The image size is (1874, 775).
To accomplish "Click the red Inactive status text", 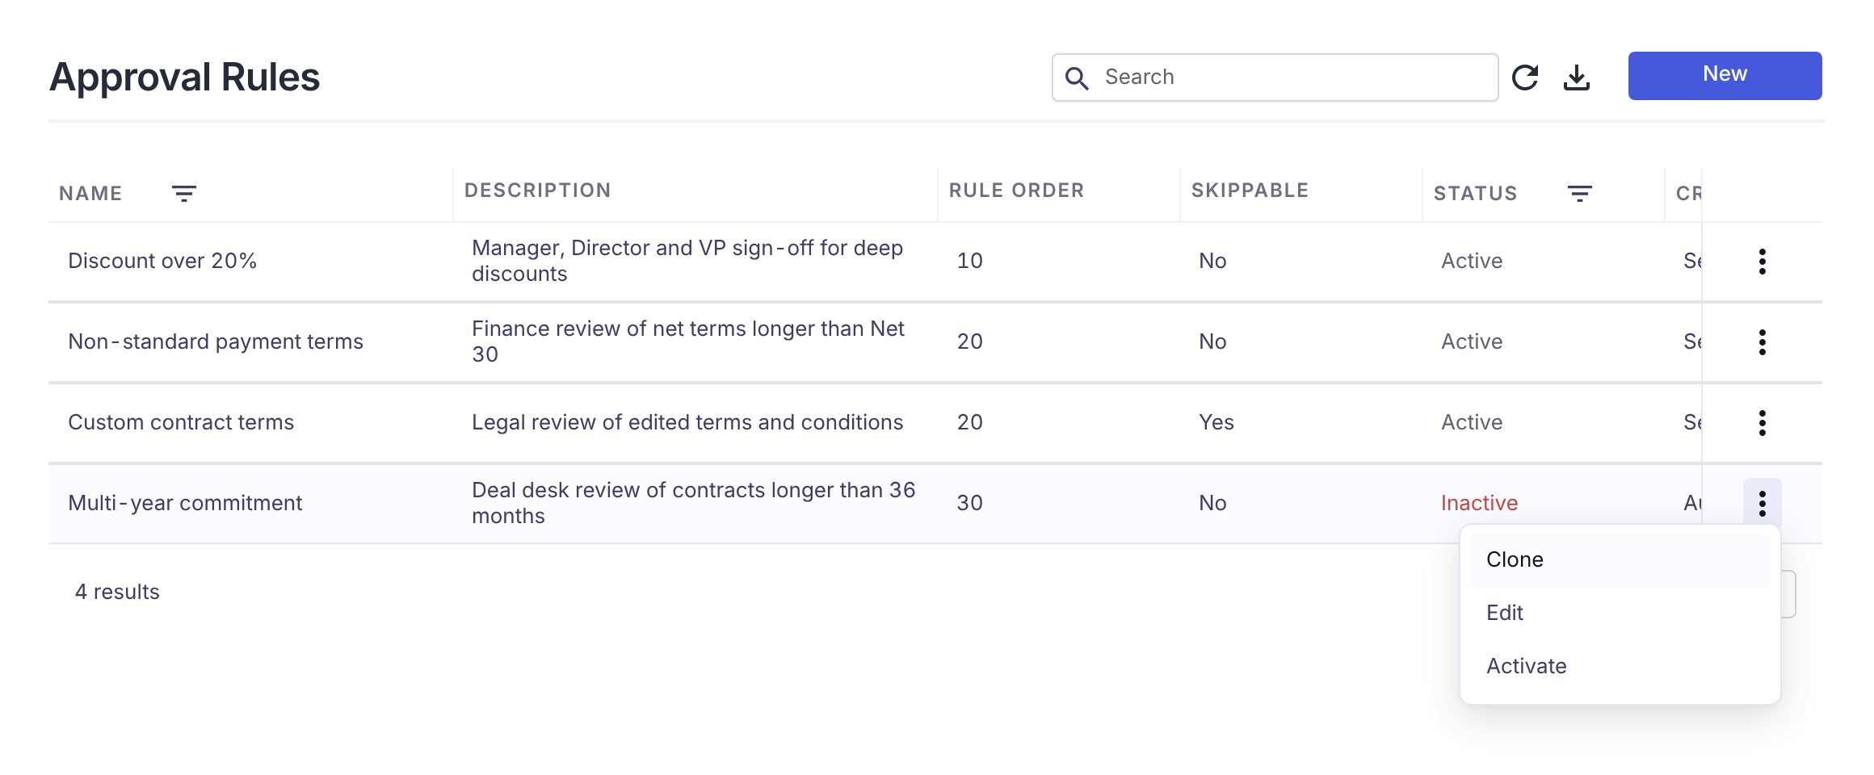I will click(x=1479, y=503).
